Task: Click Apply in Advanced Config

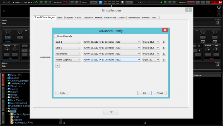Action: (x=62, y=93)
